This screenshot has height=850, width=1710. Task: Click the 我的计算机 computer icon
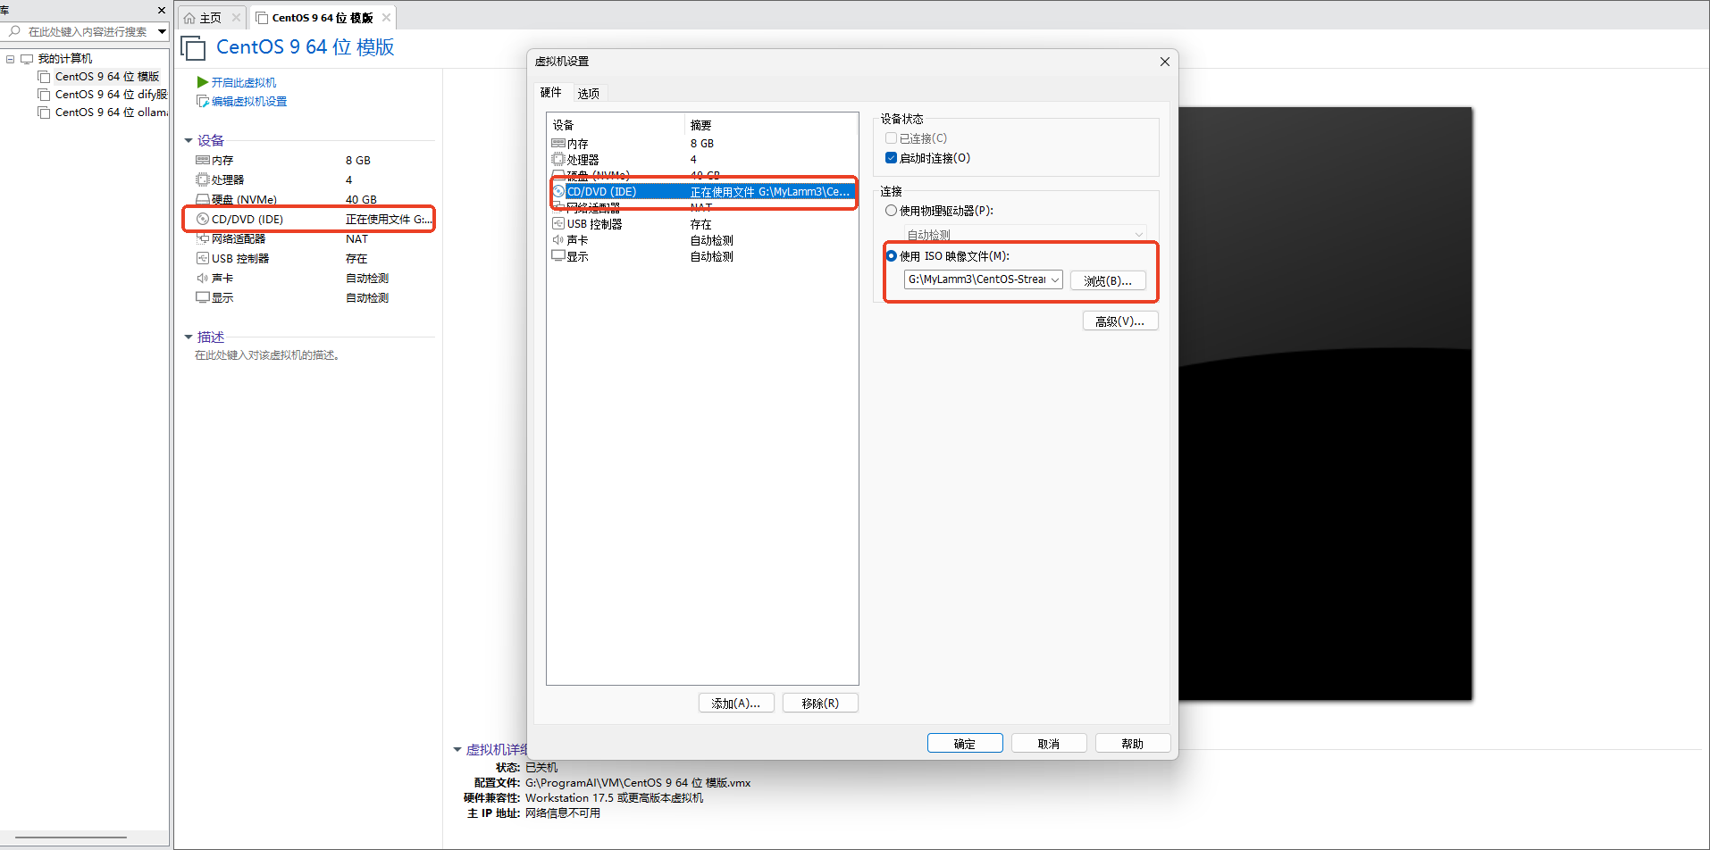[x=27, y=59]
